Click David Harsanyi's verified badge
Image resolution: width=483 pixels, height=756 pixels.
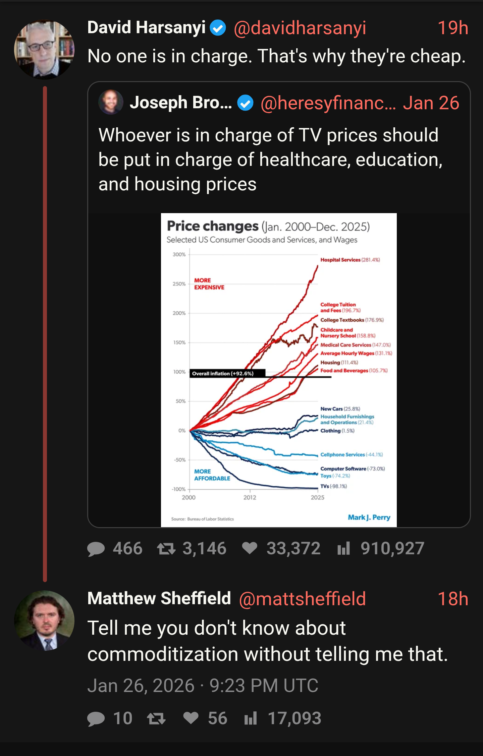218,27
